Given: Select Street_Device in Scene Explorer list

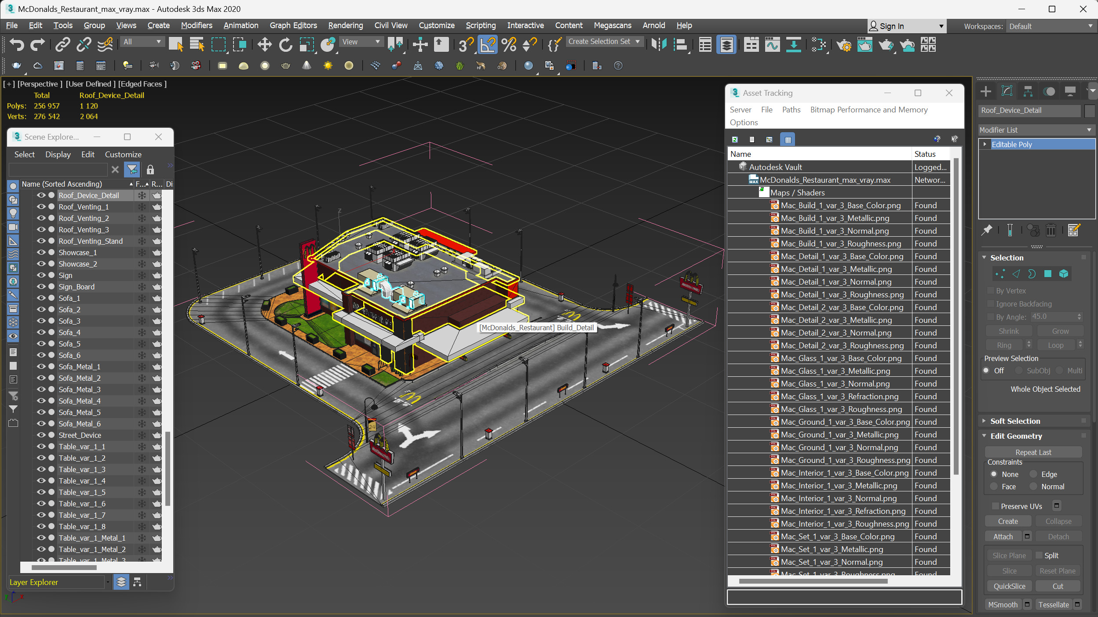Looking at the screenshot, I should click(x=80, y=435).
